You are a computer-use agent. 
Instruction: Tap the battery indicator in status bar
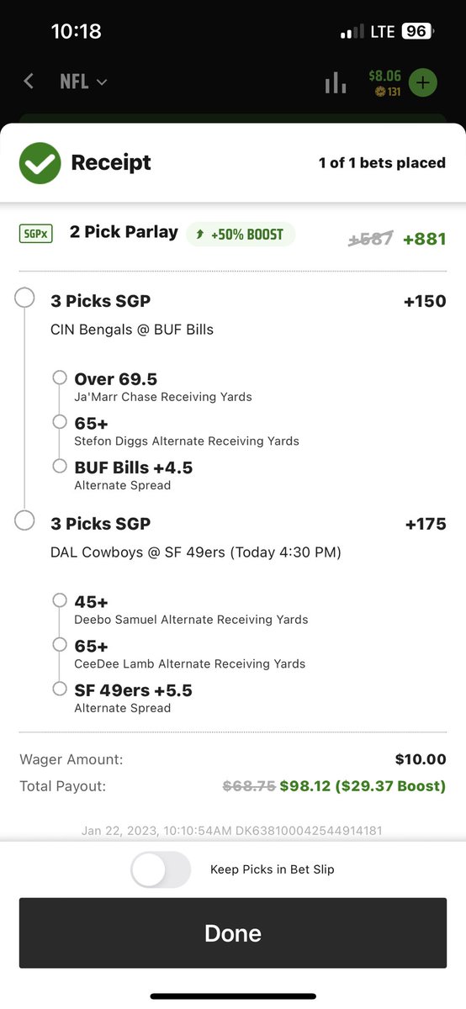tap(417, 31)
